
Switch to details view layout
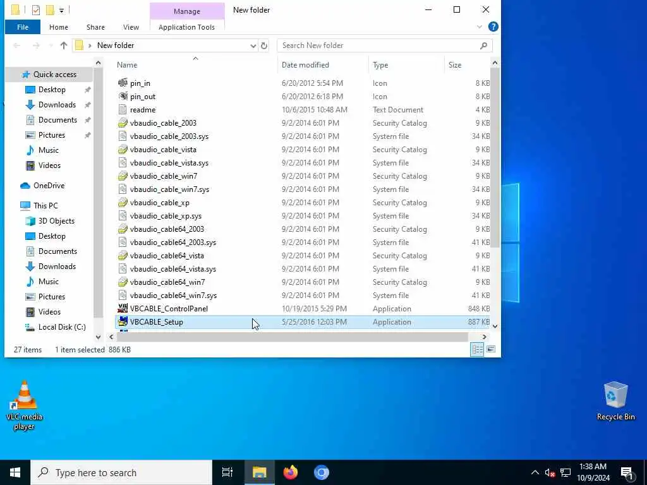pos(478,350)
